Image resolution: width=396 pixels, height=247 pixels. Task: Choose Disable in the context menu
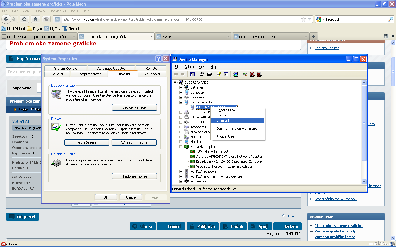(238, 115)
